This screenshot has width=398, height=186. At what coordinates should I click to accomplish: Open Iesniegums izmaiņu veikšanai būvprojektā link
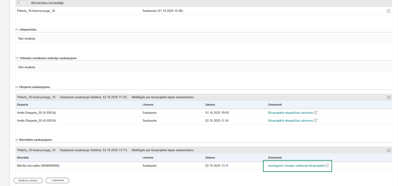click(x=296, y=166)
